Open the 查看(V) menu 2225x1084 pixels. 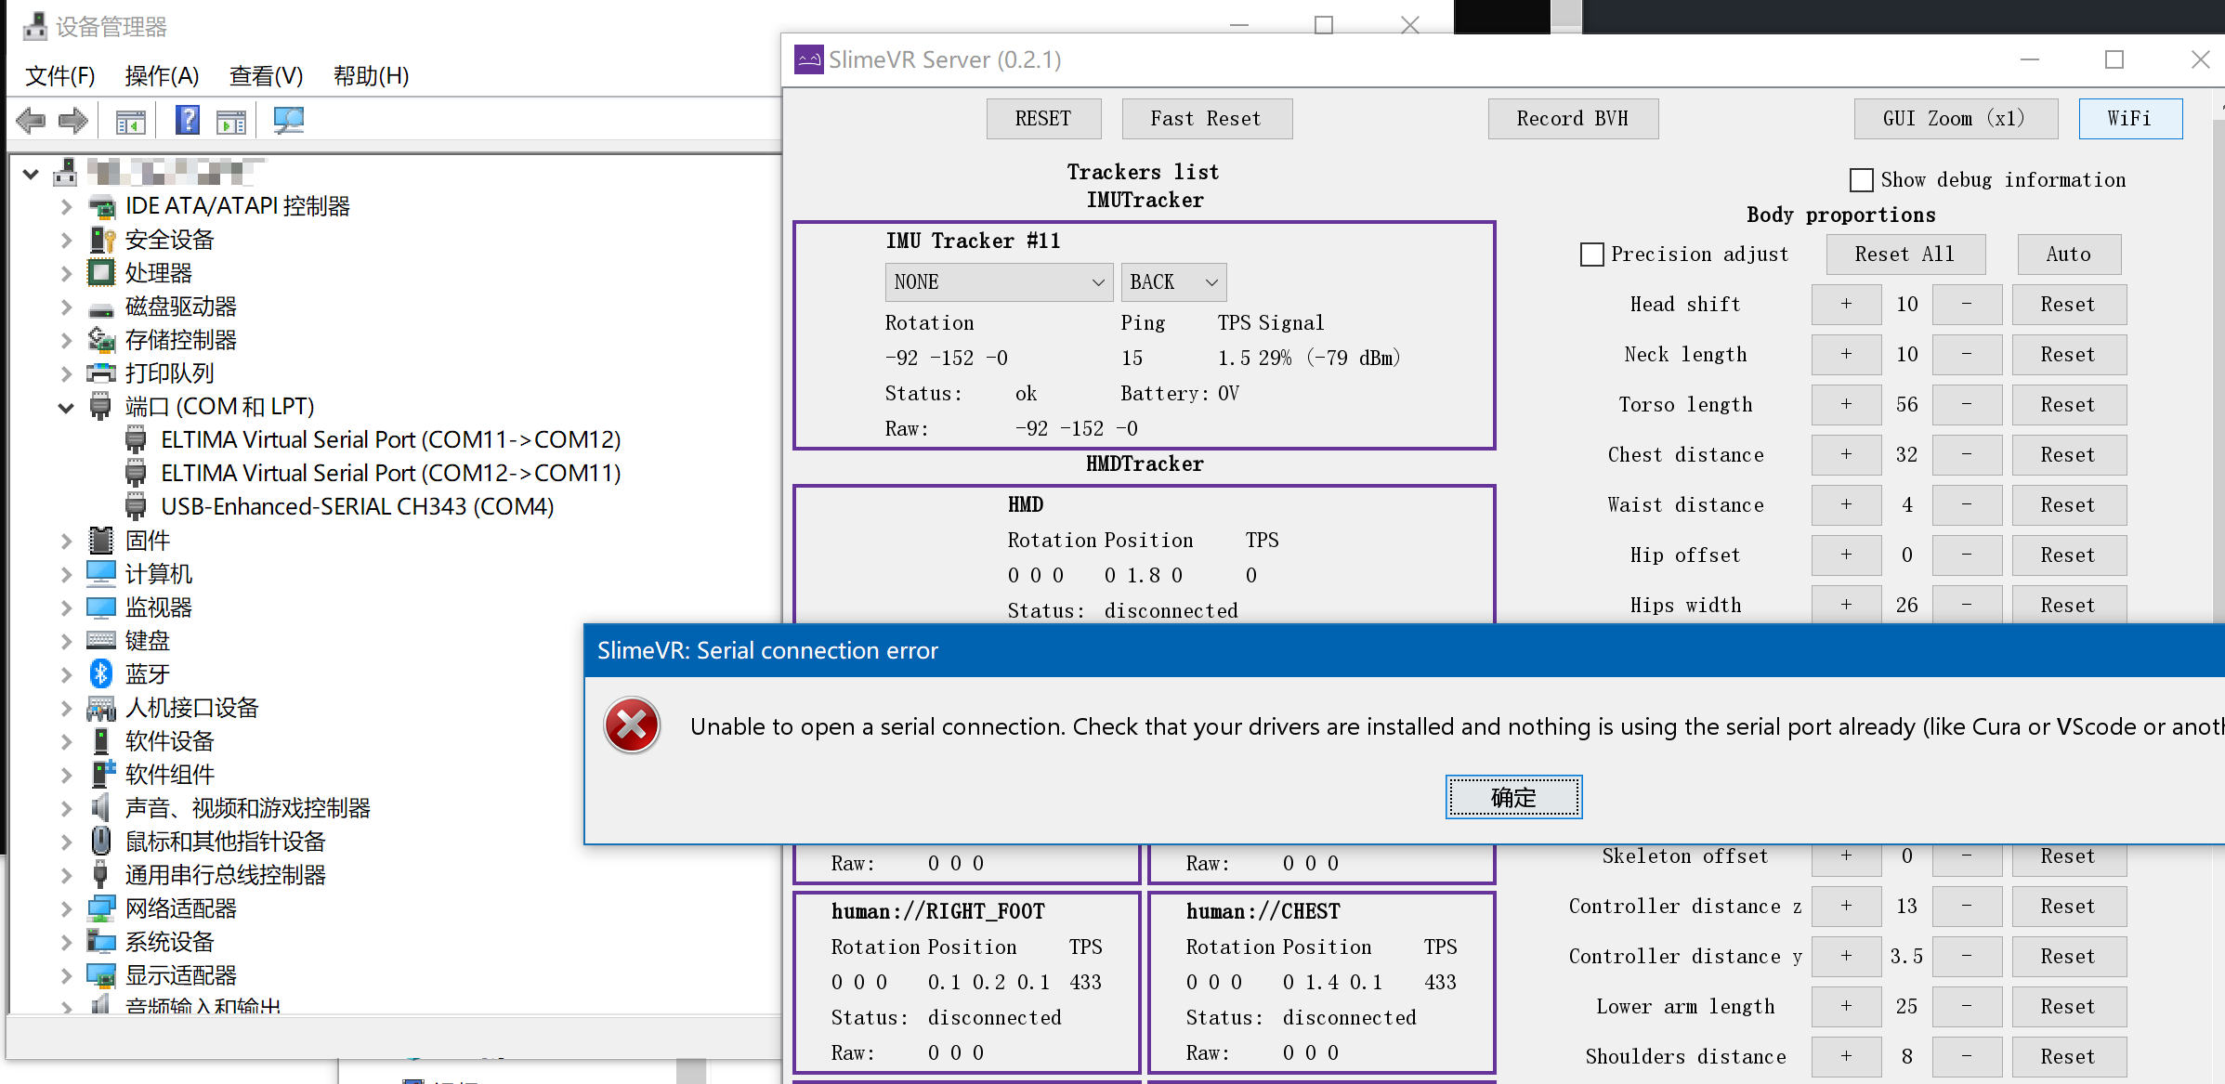click(267, 75)
